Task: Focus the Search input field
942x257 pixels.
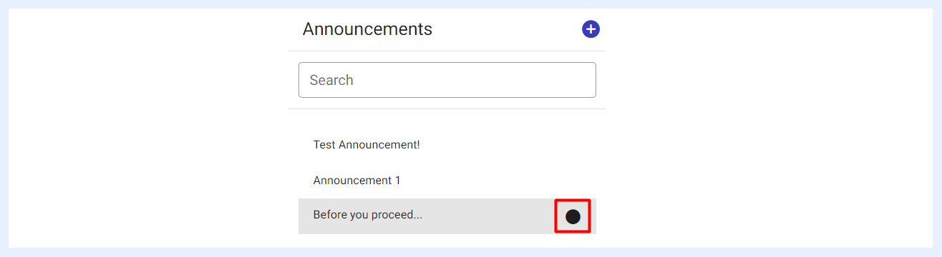Action: coord(447,80)
